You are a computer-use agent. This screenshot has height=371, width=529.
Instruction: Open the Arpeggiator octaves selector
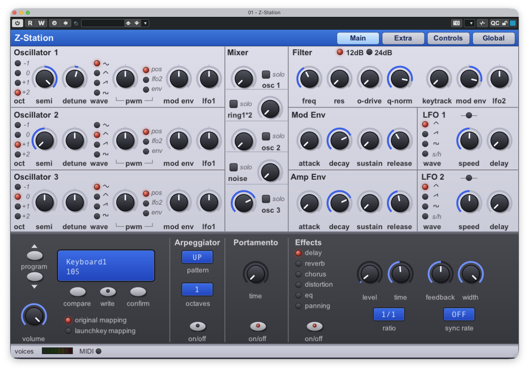click(197, 290)
